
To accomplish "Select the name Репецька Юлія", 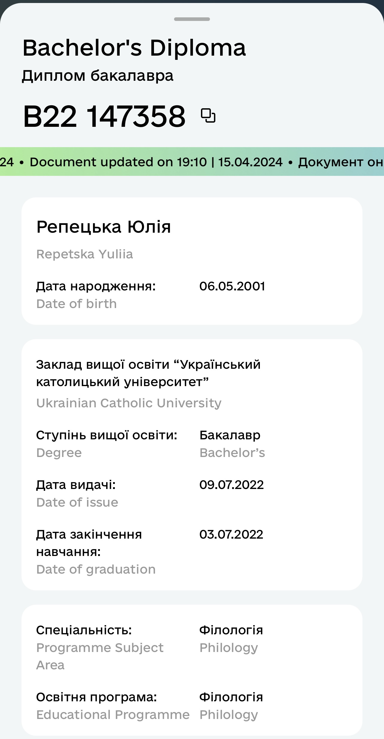I will [x=103, y=227].
